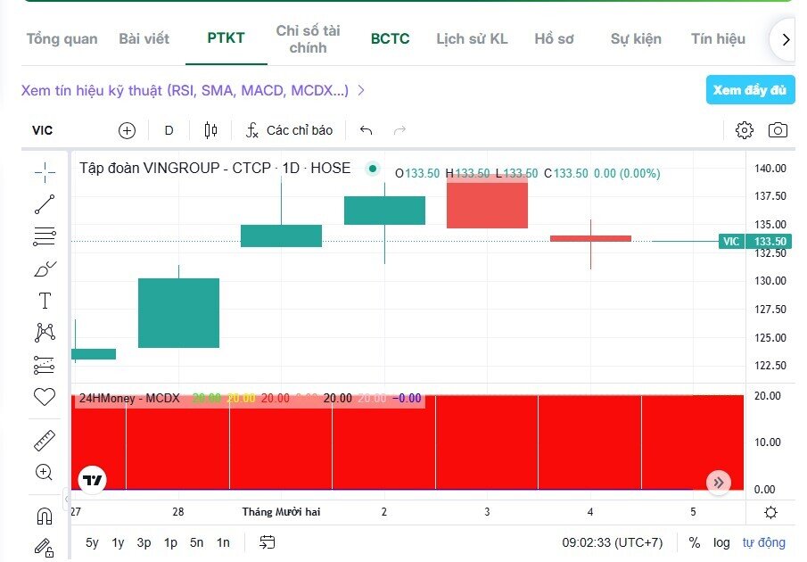
Task: Open the Lịch sử KL tab
Action: (472, 38)
